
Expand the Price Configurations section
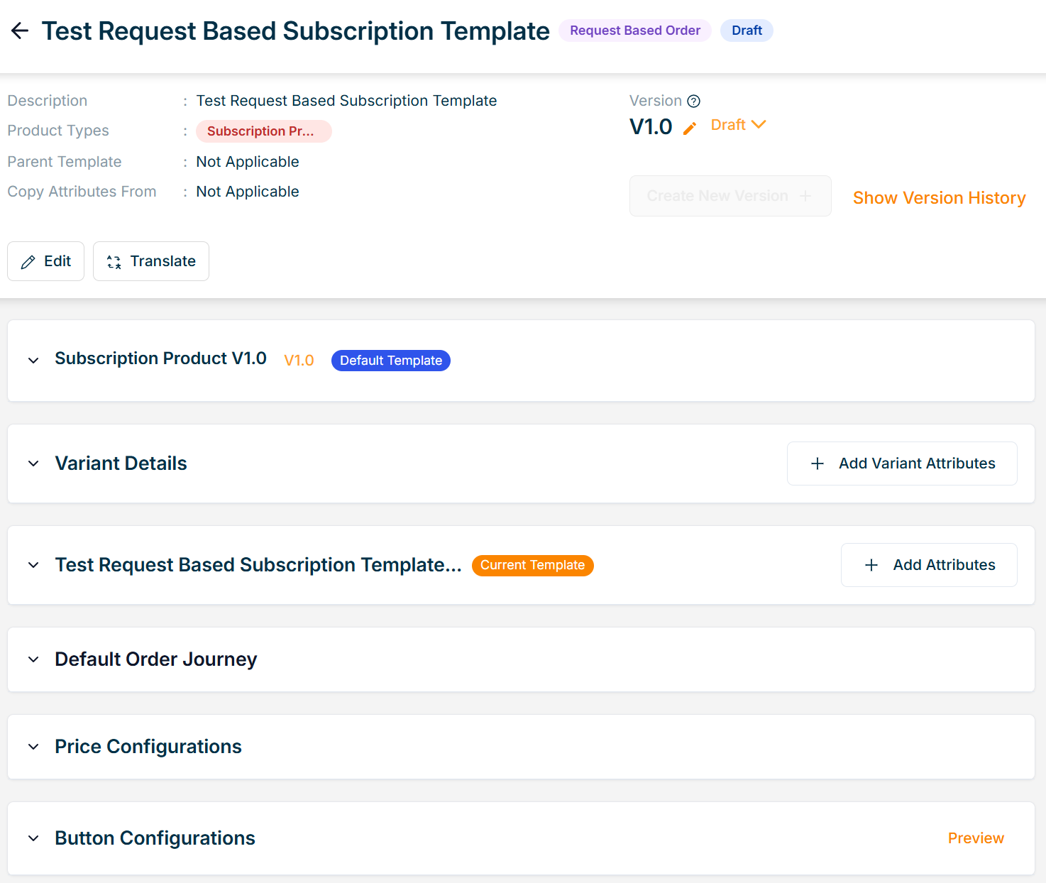click(x=33, y=747)
